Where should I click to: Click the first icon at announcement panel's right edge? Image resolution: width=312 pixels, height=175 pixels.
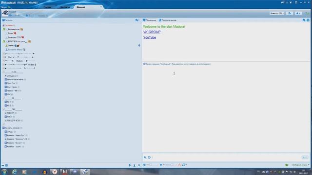tap(304, 20)
